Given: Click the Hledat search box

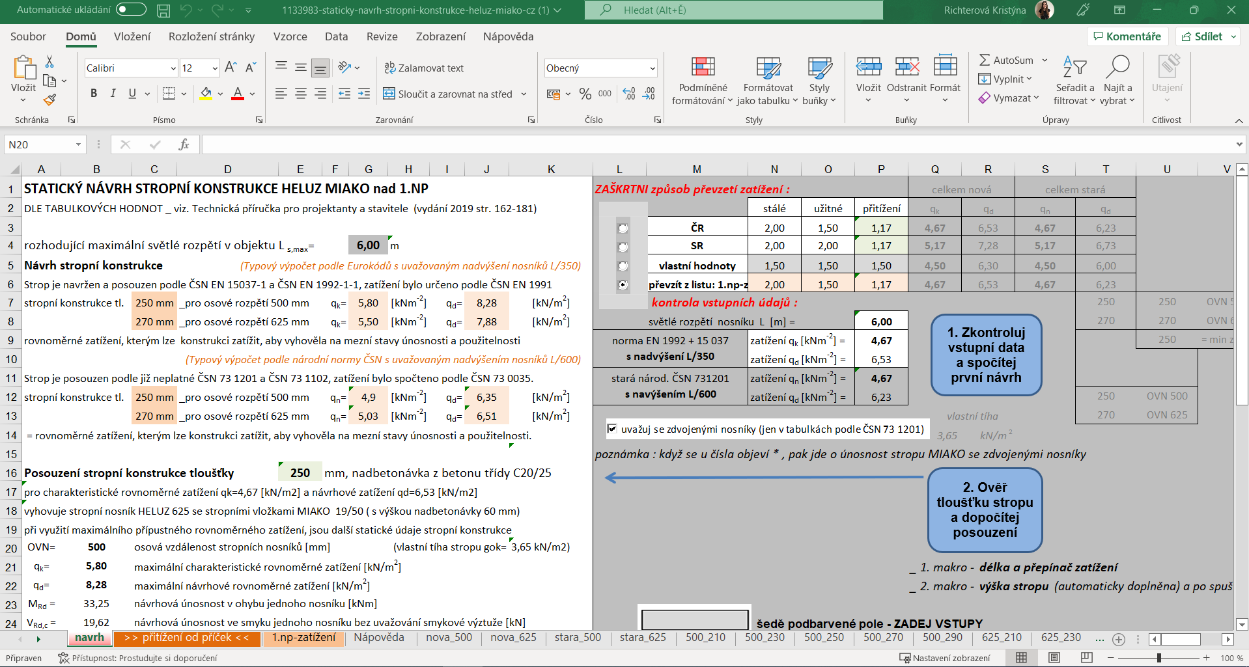Looking at the screenshot, I should click(734, 10).
